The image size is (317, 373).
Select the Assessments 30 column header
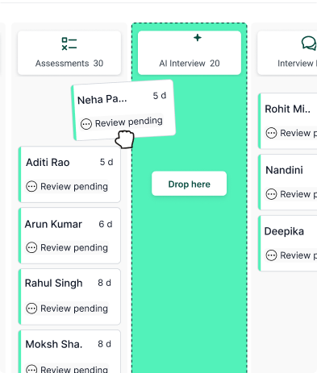pyautogui.click(x=69, y=52)
